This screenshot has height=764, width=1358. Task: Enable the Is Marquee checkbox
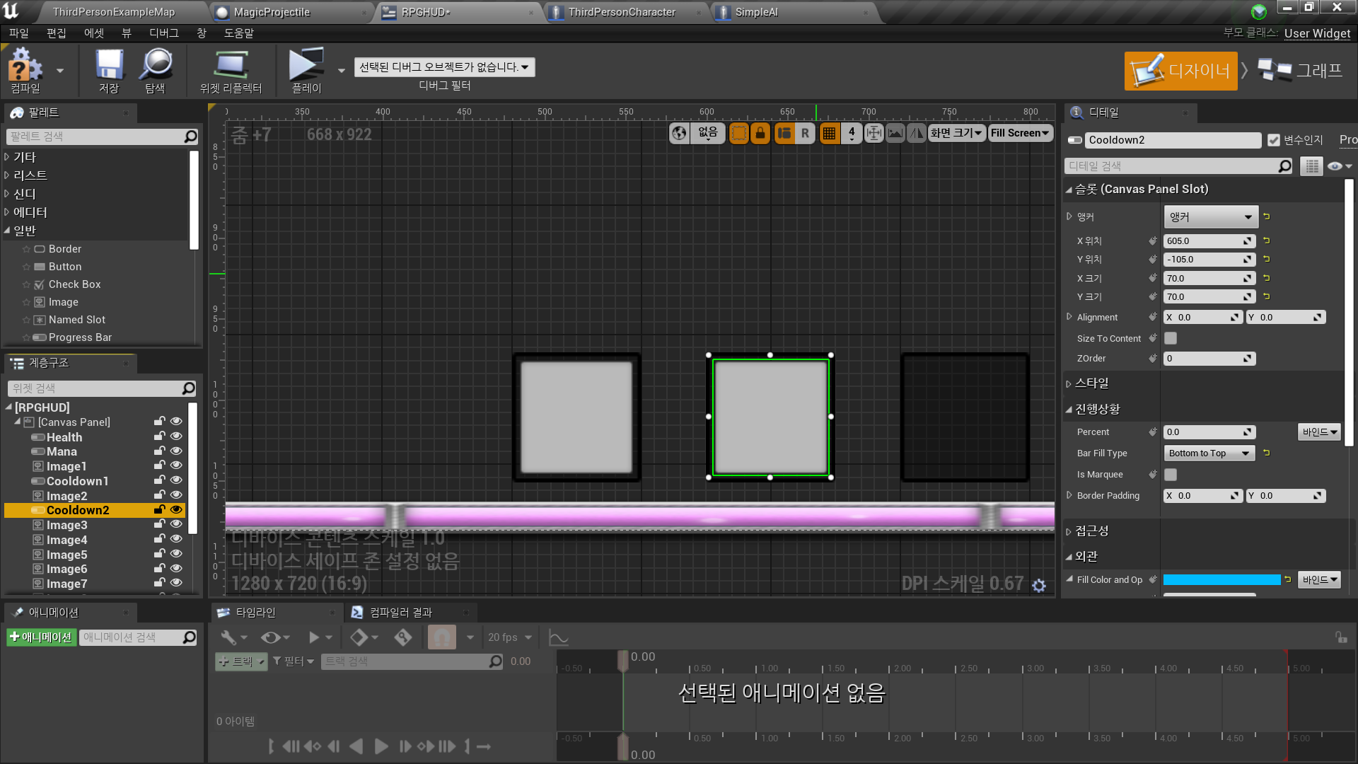tap(1171, 475)
